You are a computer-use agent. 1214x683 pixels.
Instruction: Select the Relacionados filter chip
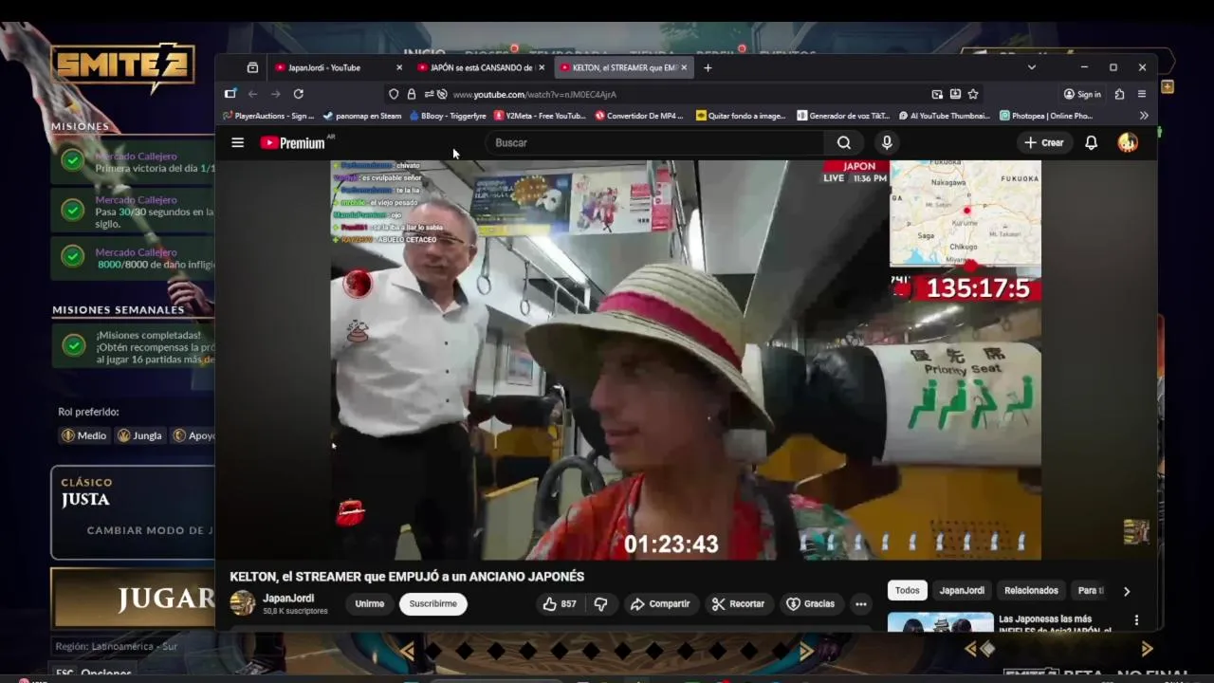point(1031,590)
